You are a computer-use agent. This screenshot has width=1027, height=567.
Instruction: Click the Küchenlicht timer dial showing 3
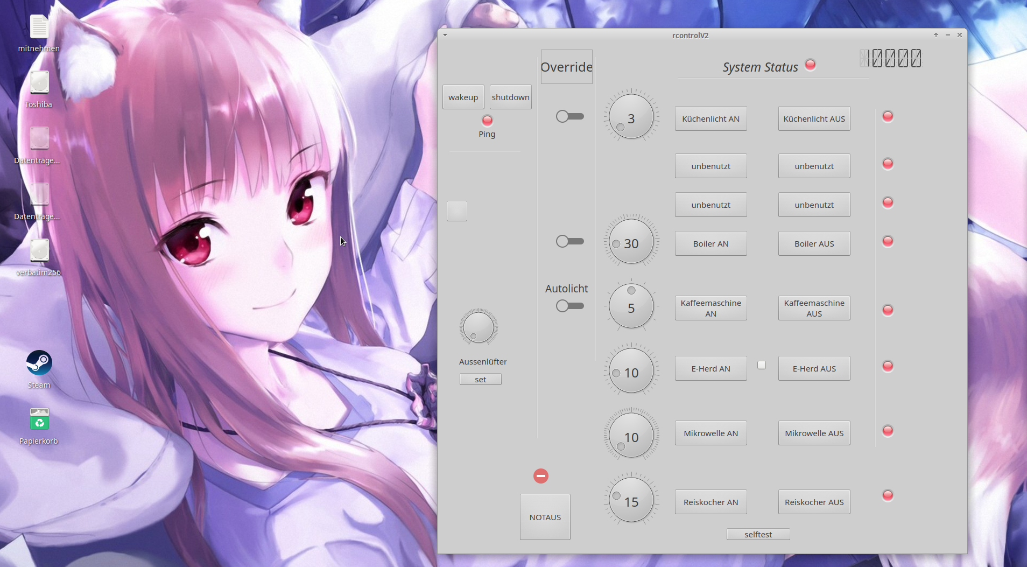pos(631,116)
